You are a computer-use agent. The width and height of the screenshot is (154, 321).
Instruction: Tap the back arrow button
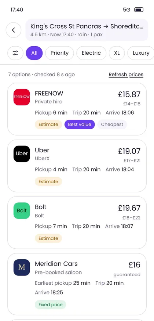pyautogui.click(x=14, y=30)
